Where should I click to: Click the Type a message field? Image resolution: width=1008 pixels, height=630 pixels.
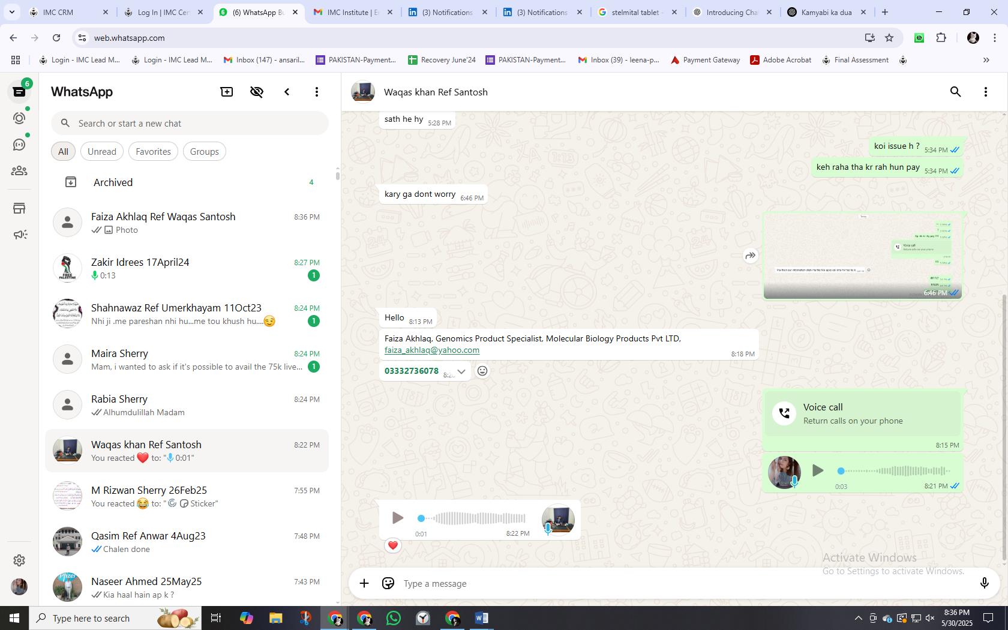tap(684, 583)
